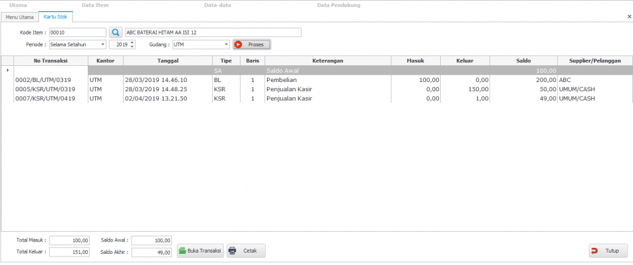Click the No Transaksi column header
Viewport: 633px width, 265px height.
point(51,60)
